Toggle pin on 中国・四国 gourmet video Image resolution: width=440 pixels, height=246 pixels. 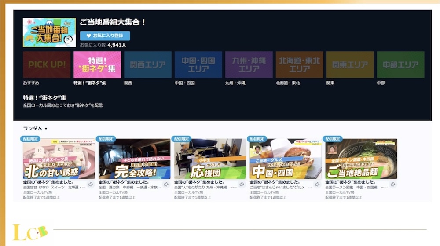point(317,184)
